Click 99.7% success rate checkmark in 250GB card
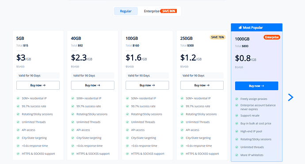305x164 pixels. pos(182,106)
